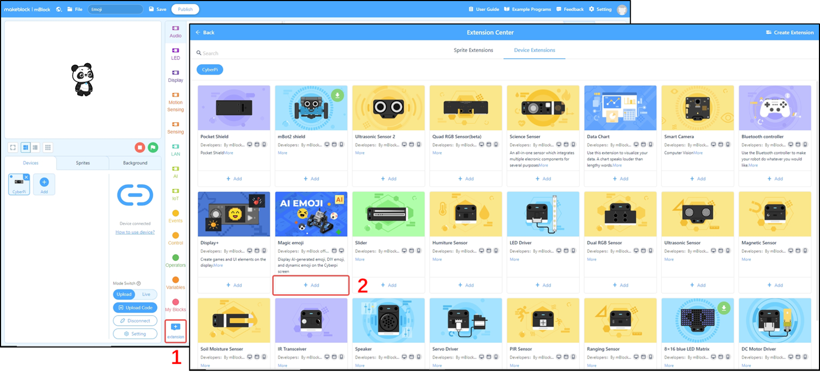Open the Motion Sensing block category
820x381 pixels.
click(175, 99)
